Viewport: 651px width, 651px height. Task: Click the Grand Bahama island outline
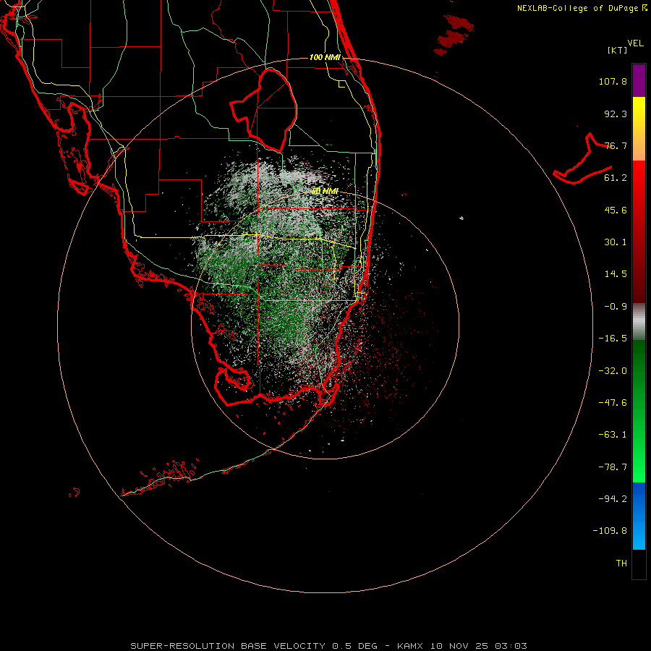pyautogui.click(x=583, y=160)
